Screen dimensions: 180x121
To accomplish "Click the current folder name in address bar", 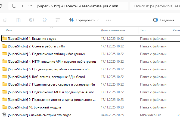I will [77, 6].
